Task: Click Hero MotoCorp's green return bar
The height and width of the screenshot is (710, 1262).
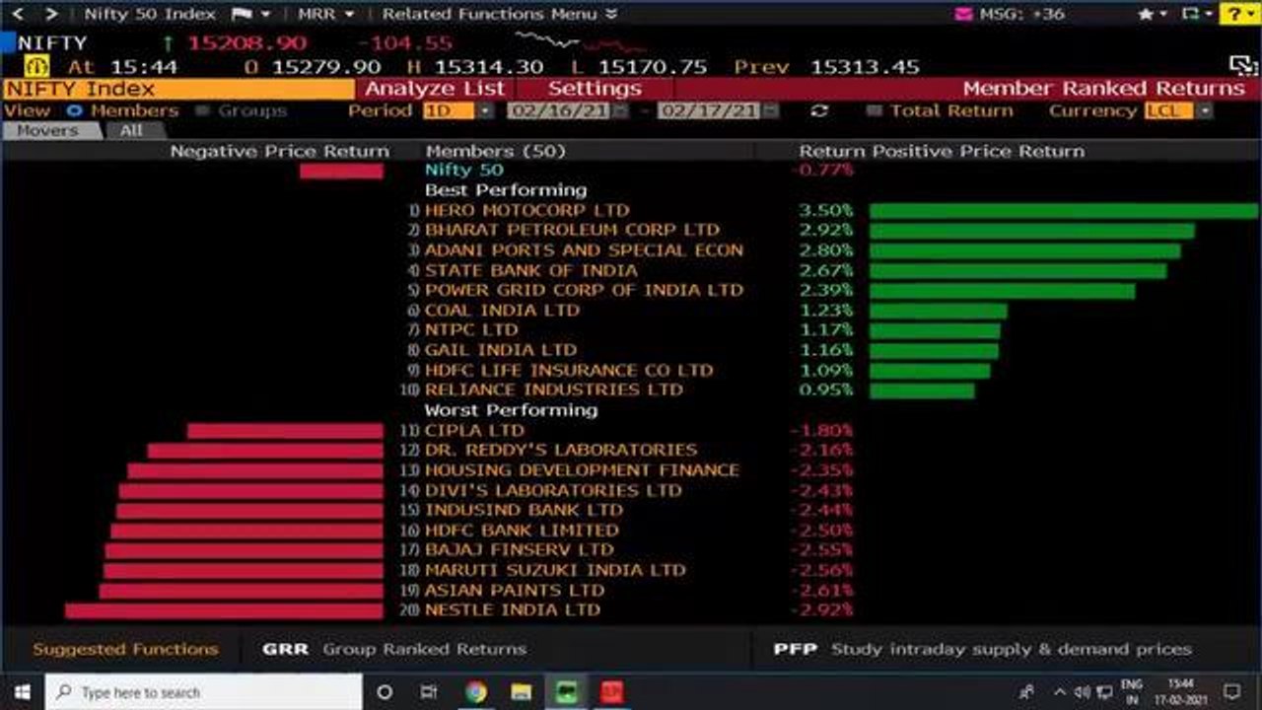Action: (1064, 210)
